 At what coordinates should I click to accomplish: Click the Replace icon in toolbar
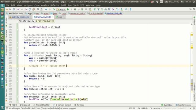pos(42,9)
